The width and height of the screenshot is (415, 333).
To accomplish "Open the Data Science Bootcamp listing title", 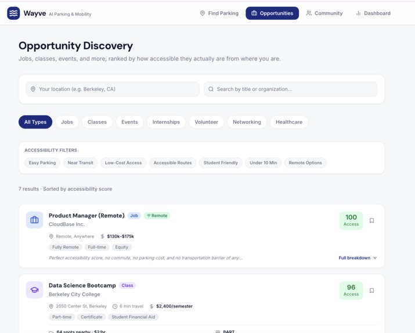I will click(x=82, y=285).
